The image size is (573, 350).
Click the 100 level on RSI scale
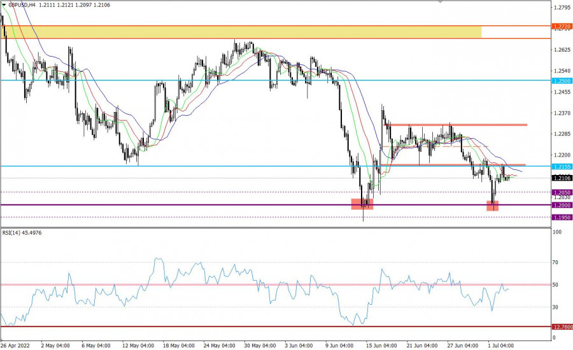557,232
